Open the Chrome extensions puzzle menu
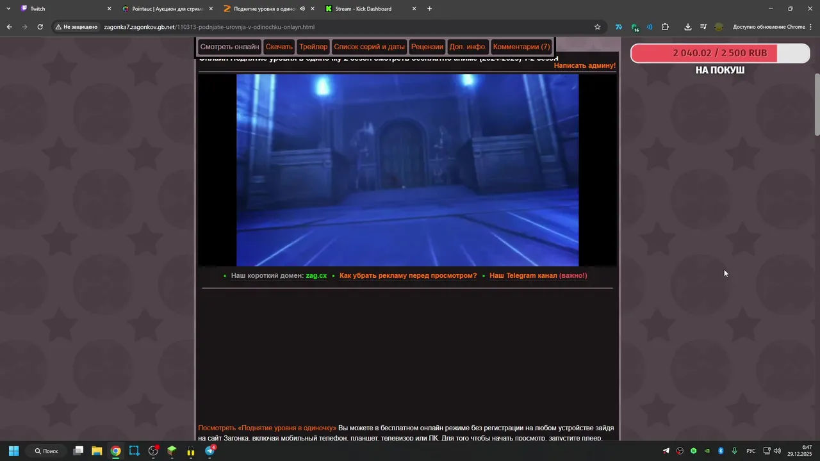820x461 pixels. point(665,27)
